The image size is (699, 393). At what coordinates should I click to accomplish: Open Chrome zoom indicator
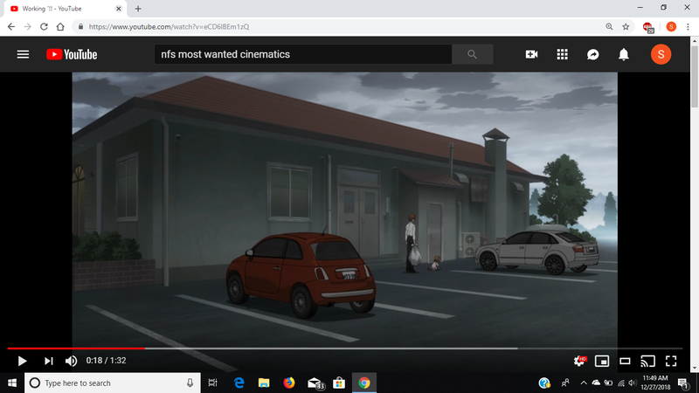pyautogui.click(x=609, y=27)
